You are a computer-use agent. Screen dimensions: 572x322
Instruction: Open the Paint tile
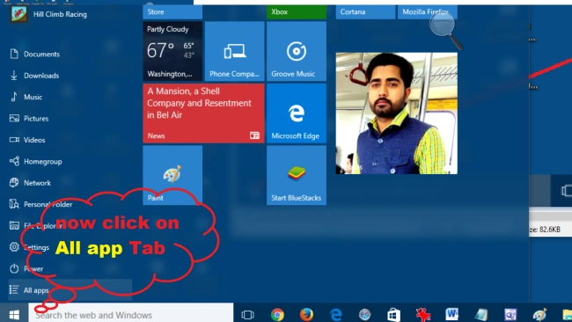point(172,175)
